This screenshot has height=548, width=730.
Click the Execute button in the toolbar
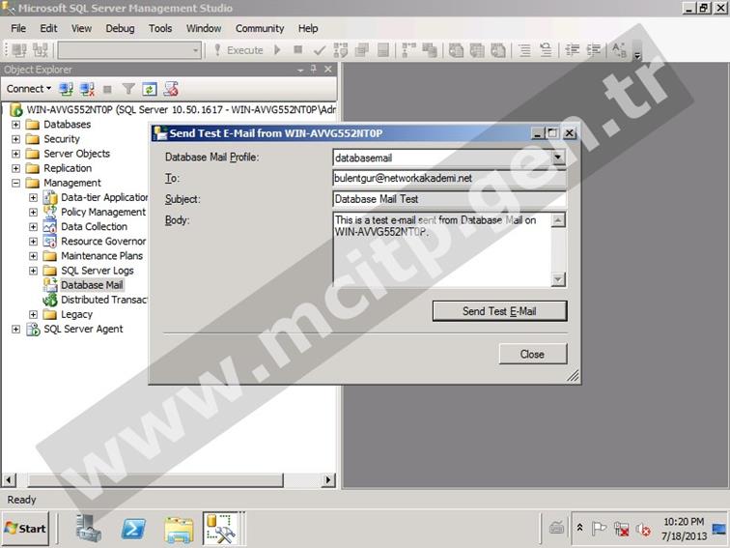tap(239, 50)
